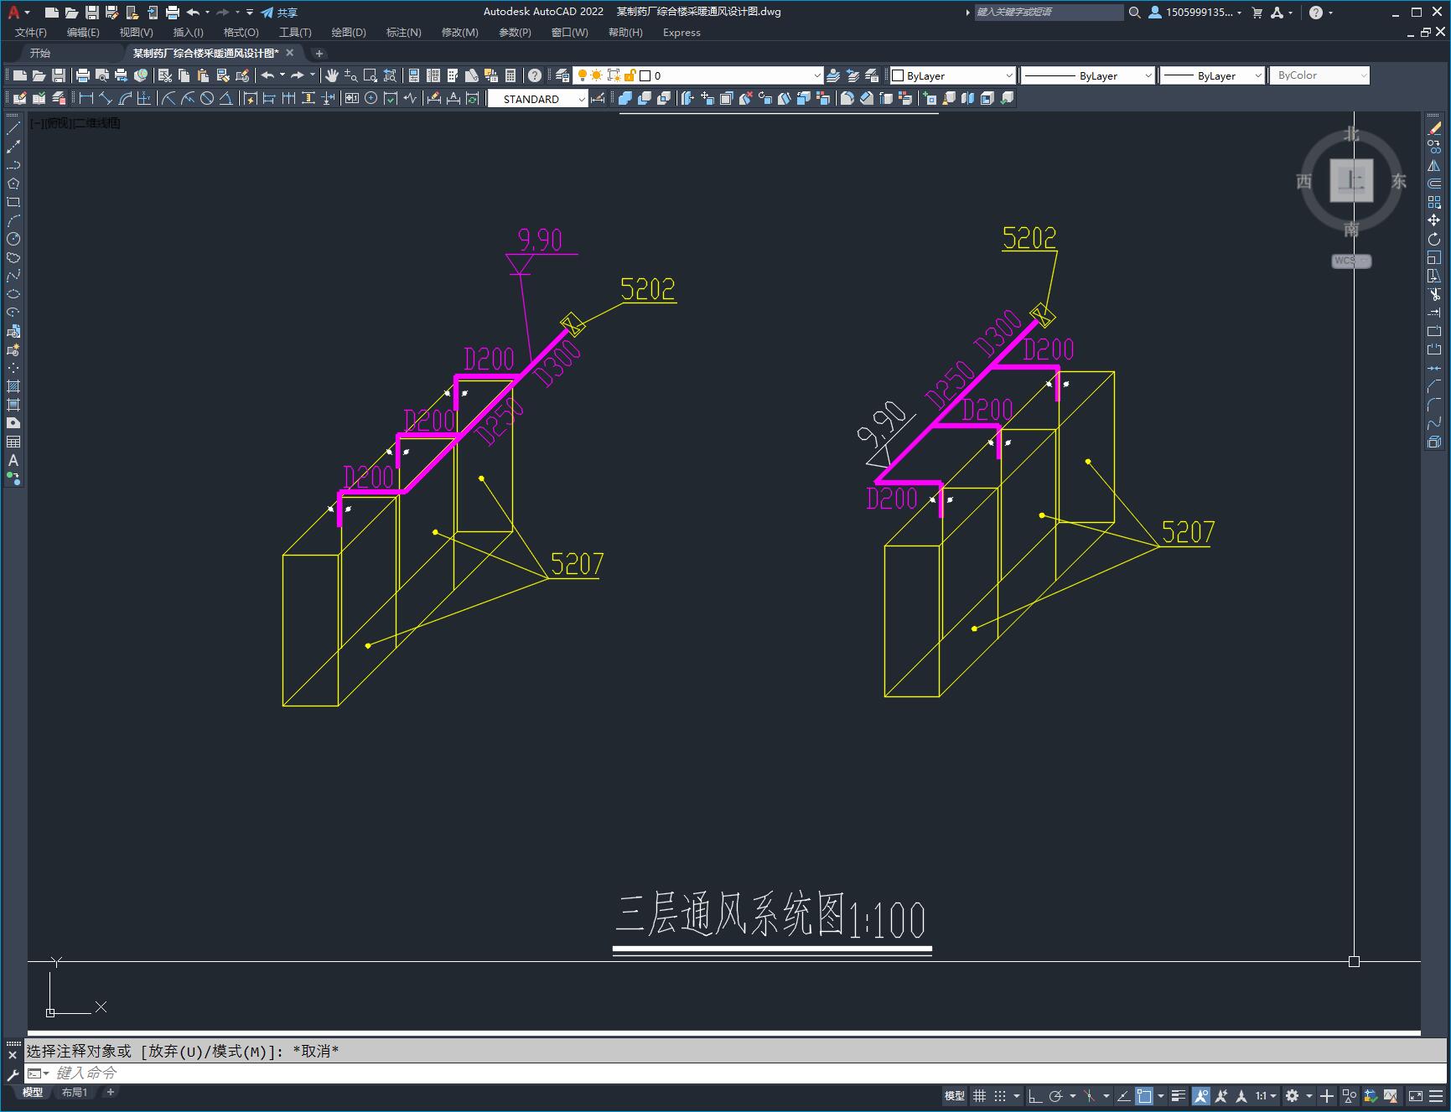The width and height of the screenshot is (1451, 1112).
Task: Switch to the 开始 tab
Action: click(39, 53)
